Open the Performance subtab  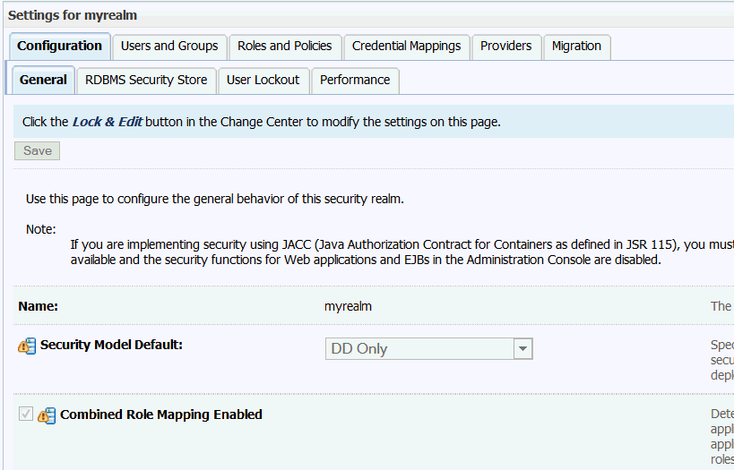coord(355,81)
